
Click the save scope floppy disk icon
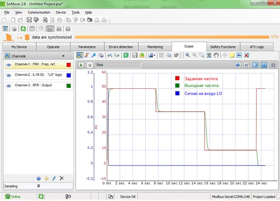click(x=134, y=56)
